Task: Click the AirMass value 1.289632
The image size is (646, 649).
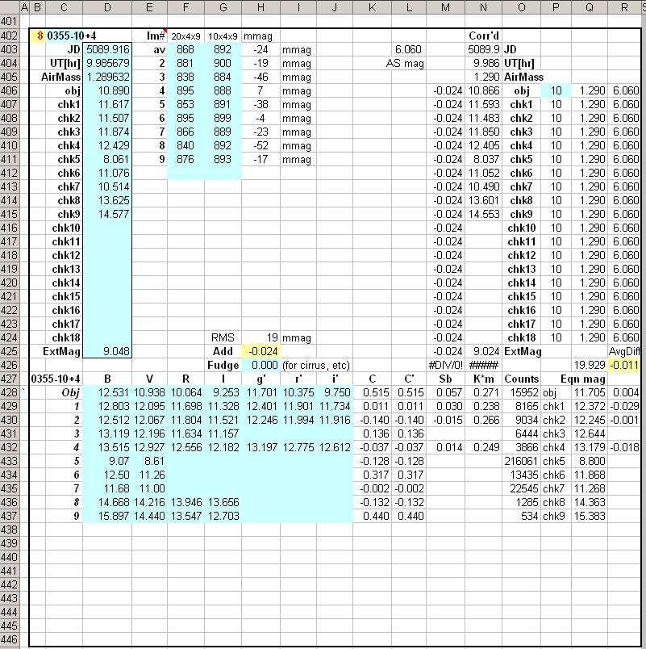Action: 107,77
